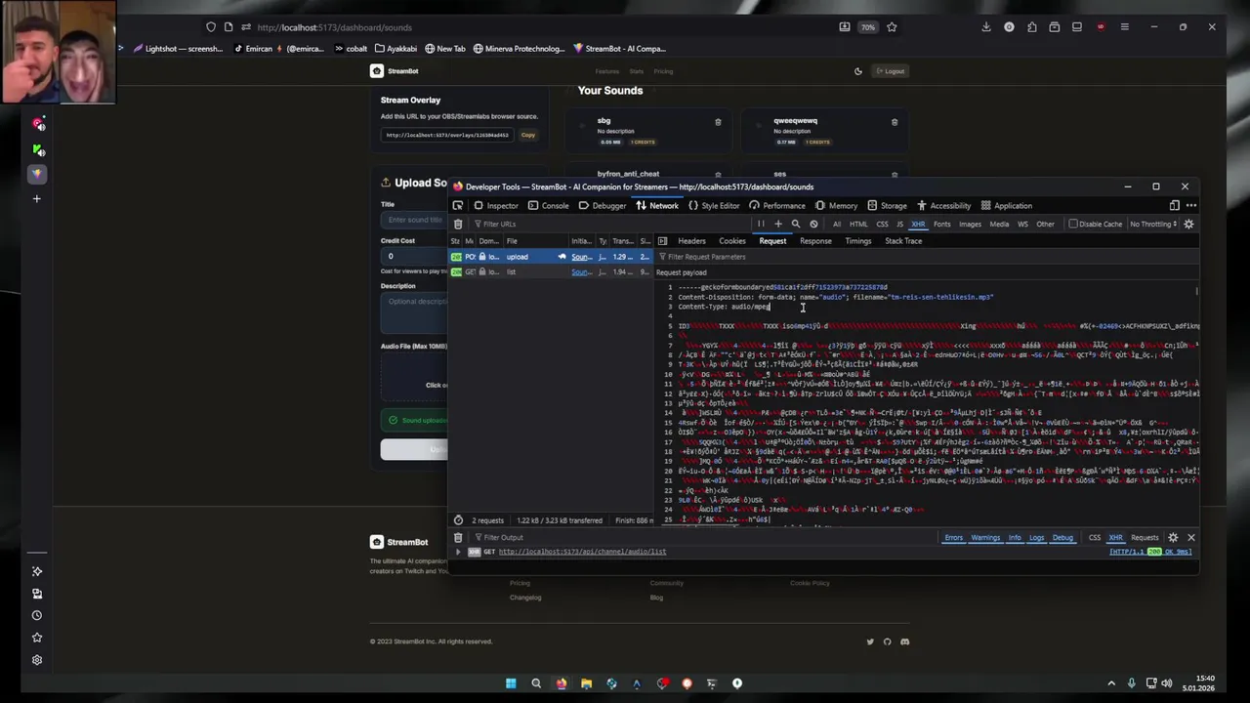This screenshot has height=703, width=1250.
Task: Filter requests by JS type
Action: coord(899,225)
